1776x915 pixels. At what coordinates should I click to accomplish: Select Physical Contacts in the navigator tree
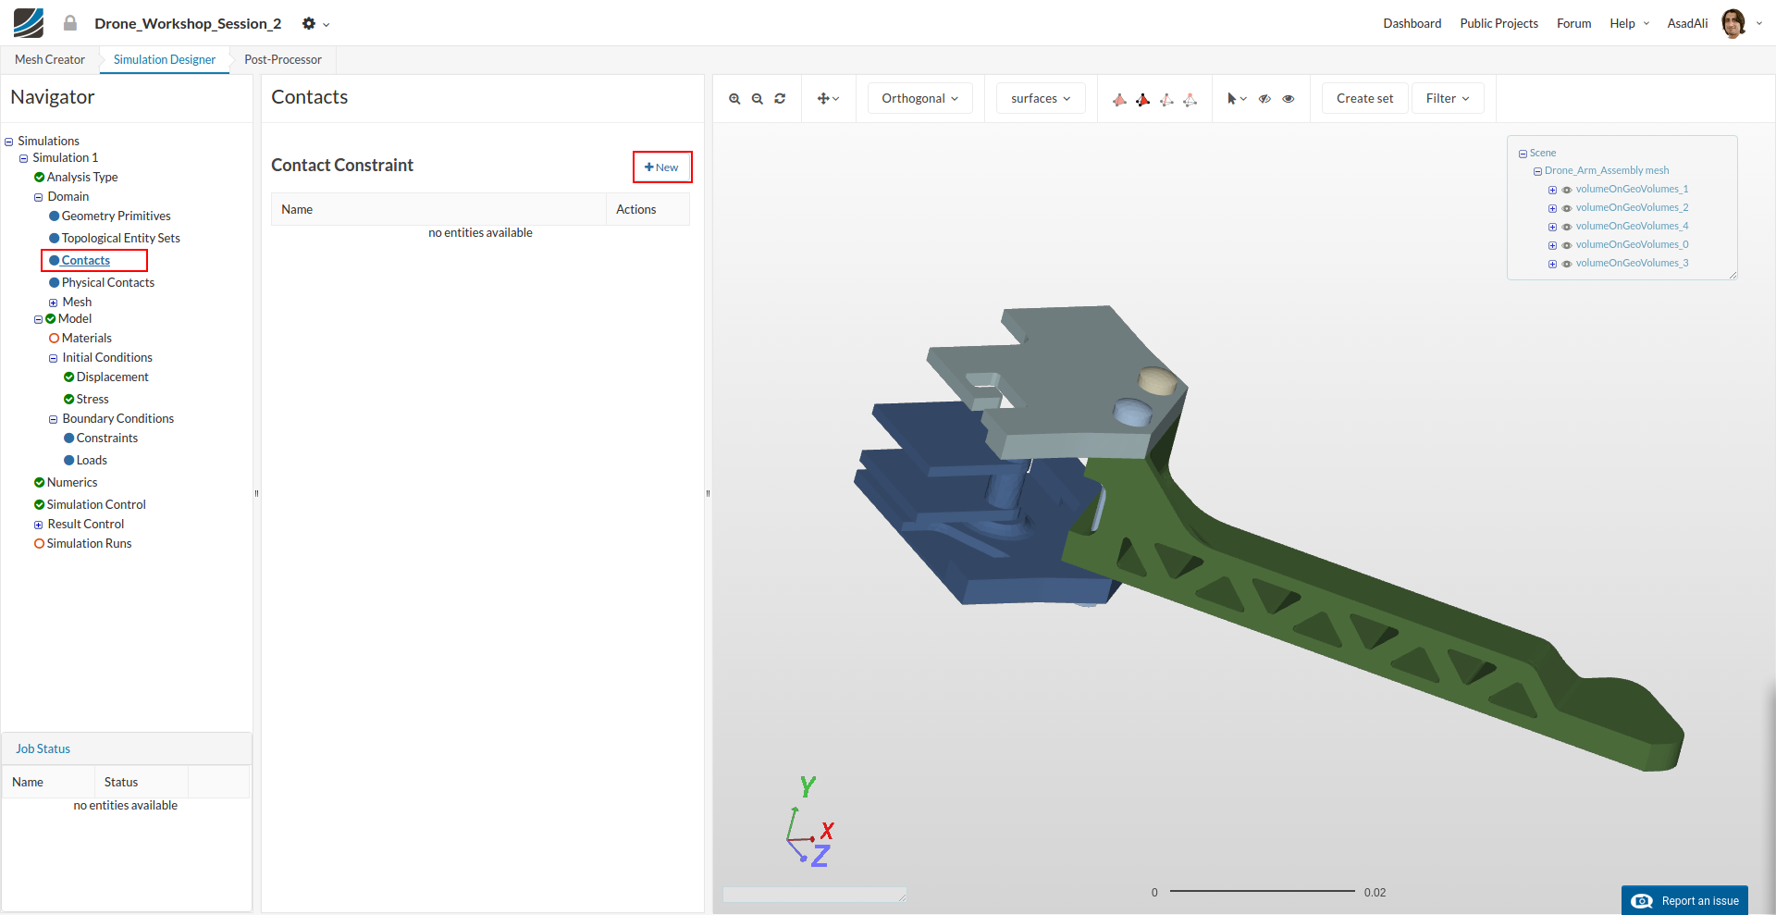[107, 283]
